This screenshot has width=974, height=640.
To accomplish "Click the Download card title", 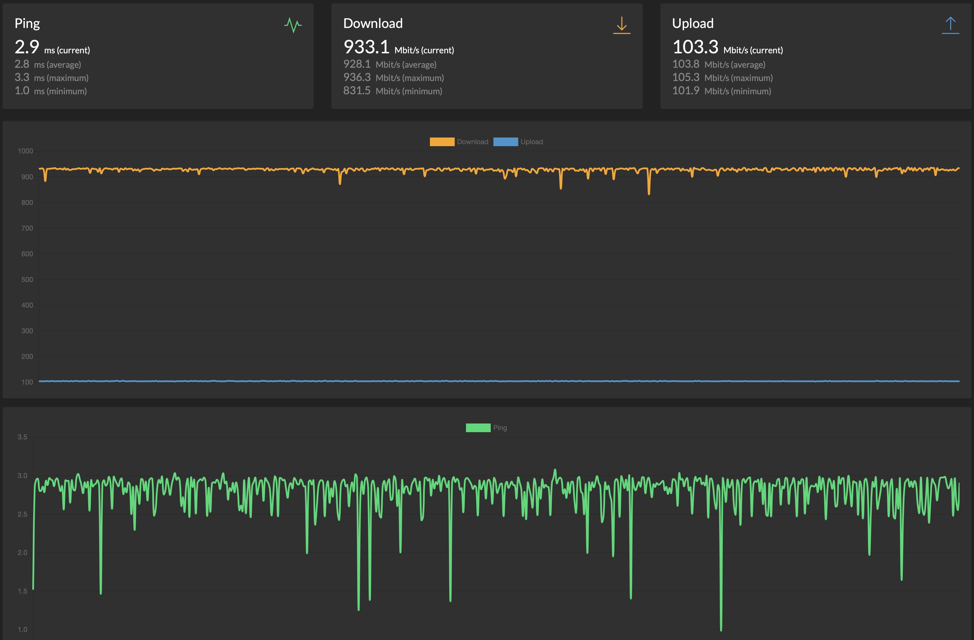I will [x=372, y=23].
